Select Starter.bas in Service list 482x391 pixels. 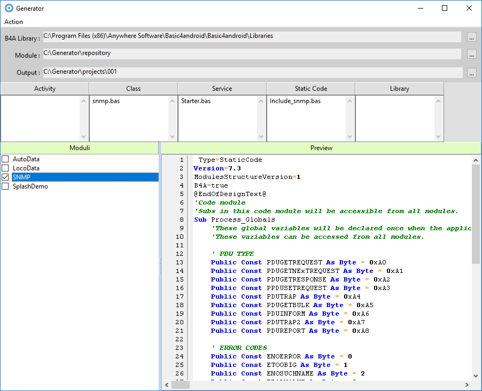[x=196, y=101]
